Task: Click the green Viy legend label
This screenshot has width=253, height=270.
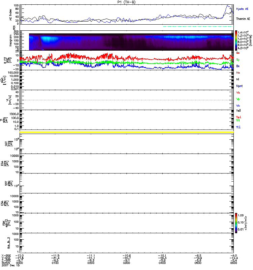Action: 238,99
